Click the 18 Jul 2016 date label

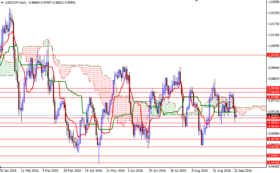[178, 171]
